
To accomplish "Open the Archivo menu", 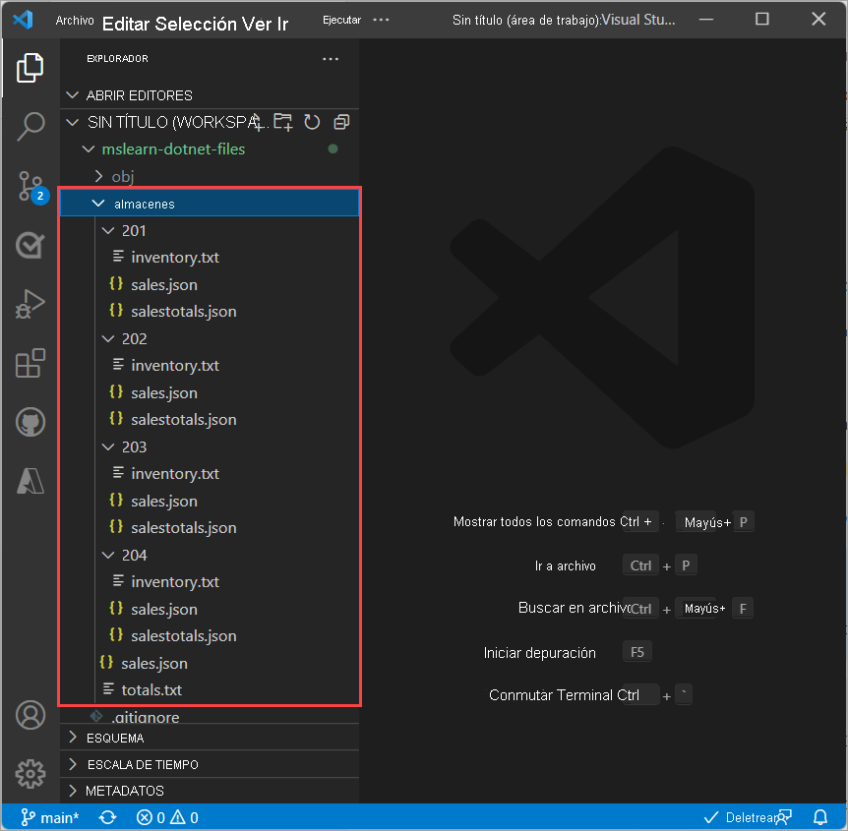I will (75, 21).
